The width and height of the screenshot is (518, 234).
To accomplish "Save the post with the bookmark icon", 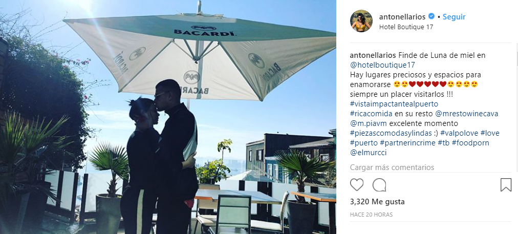I will (x=506, y=185).
